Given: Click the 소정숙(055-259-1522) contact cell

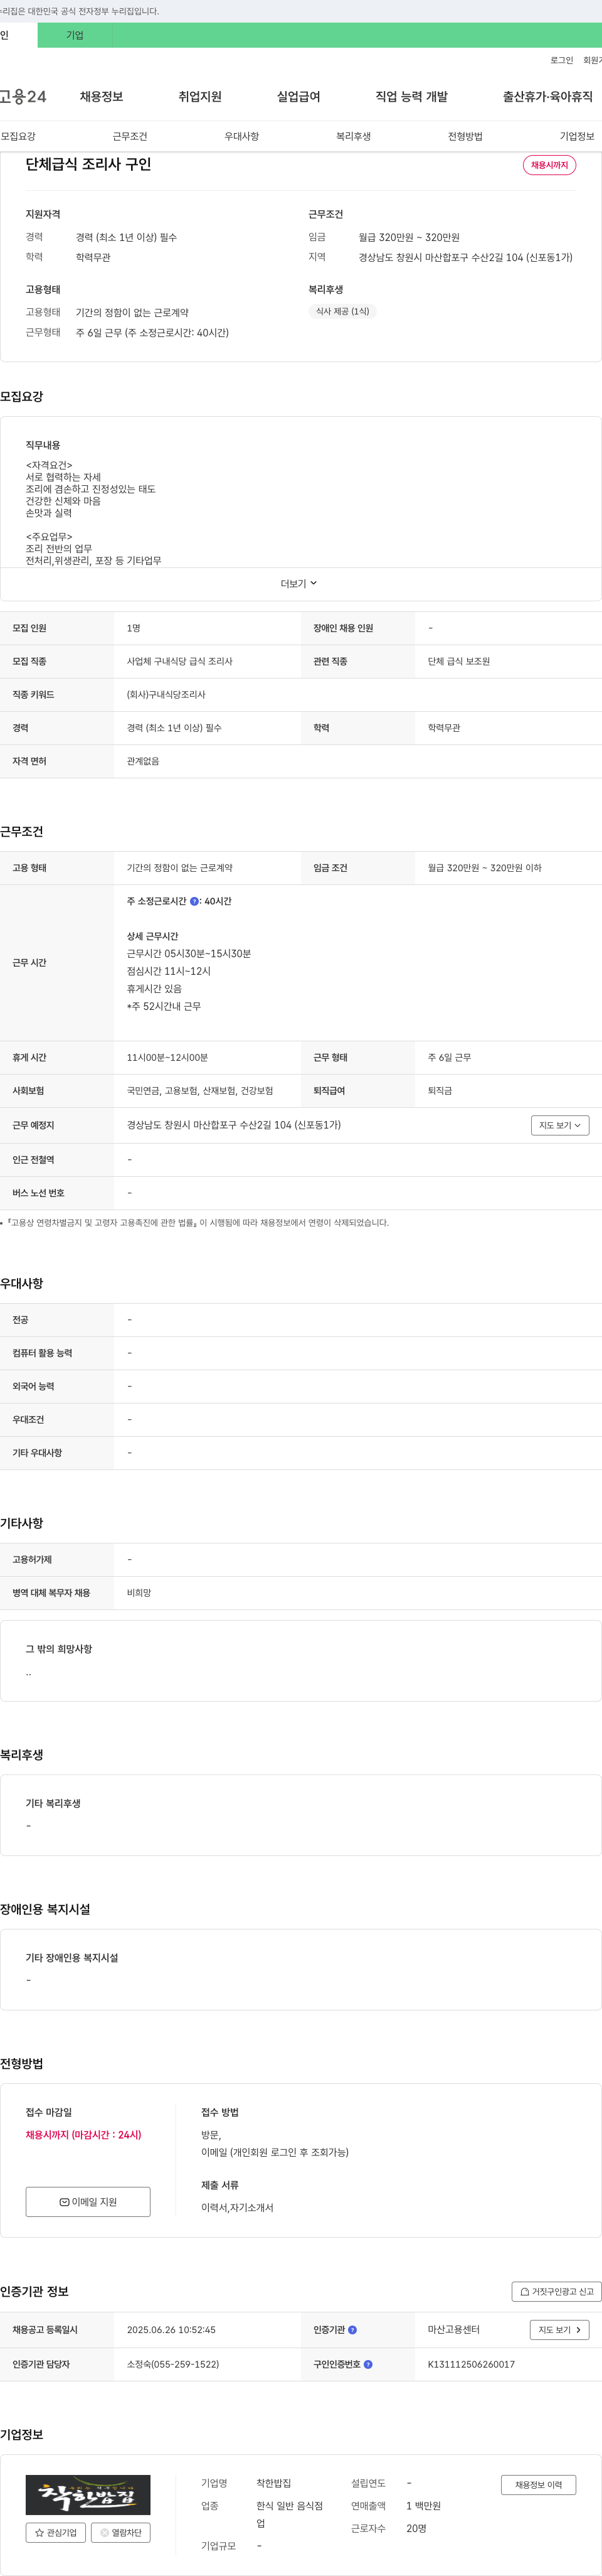Looking at the screenshot, I should (x=172, y=2364).
